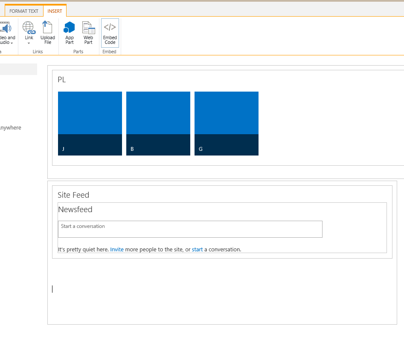Click the Start a conversation text box
This screenshot has height=337, width=404.
(190, 229)
